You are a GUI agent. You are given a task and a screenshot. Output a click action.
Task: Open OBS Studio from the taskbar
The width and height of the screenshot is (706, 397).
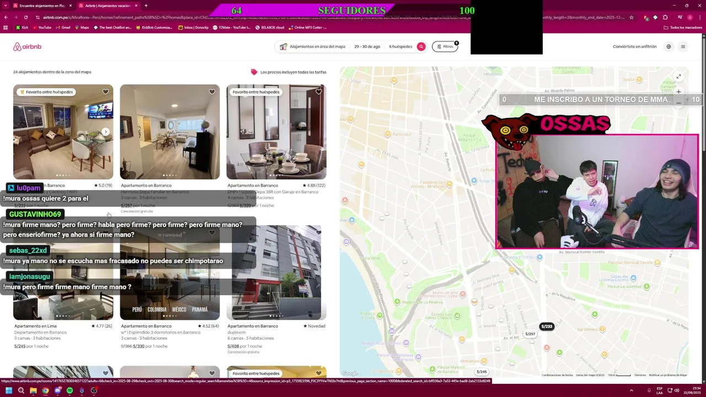pos(94,390)
